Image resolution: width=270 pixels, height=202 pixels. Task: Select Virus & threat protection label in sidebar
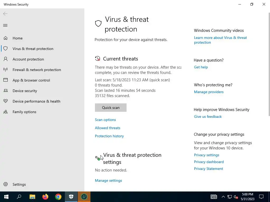coord(33,49)
